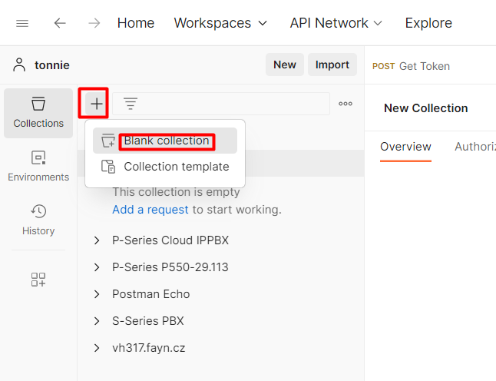
Task: Open the Home page
Action: coord(136,23)
